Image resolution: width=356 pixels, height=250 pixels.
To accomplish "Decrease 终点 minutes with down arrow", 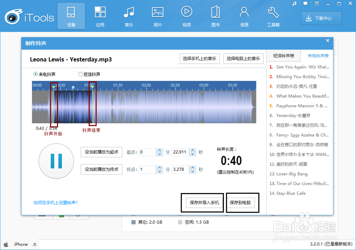I will pos(159,171).
